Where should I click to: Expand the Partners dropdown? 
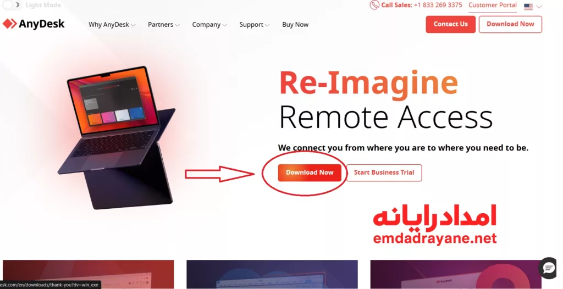163,24
